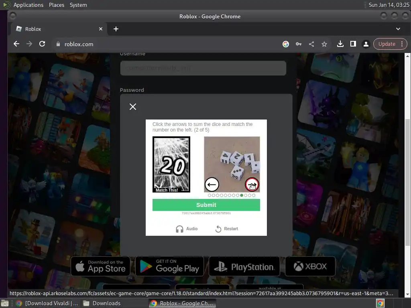Reload the Roblox page
Image resolution: width=411 pixels, height=308 pixels.
[42, 44]
